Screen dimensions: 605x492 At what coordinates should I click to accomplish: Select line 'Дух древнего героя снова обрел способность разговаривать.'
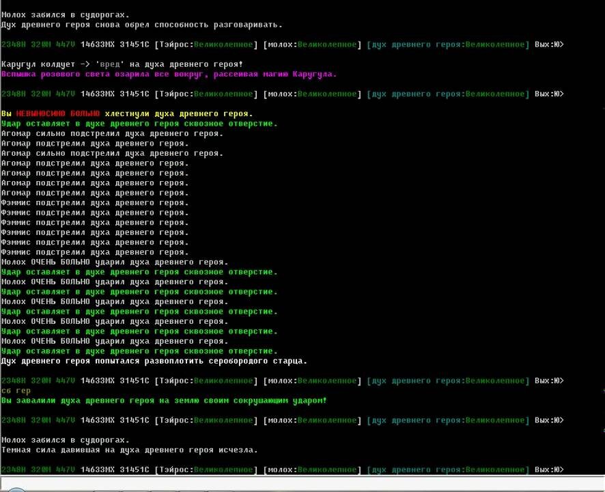coord(141,25)
